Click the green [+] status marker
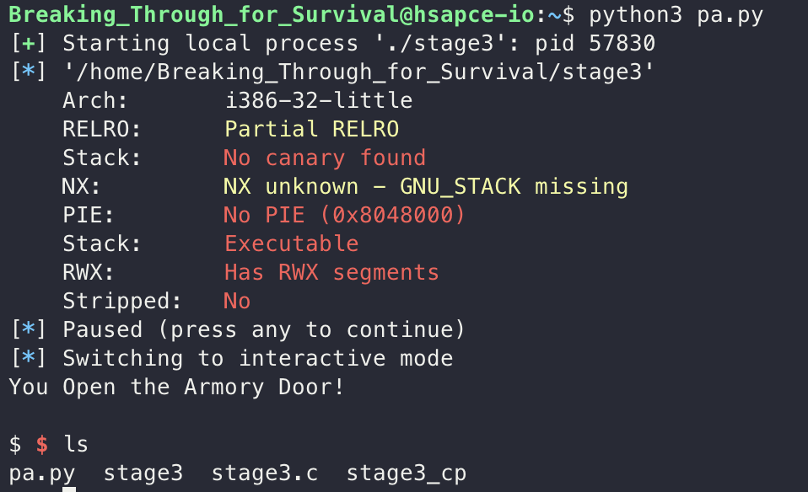Viewport: 808px width, 492px height. click(x=29, y=43)
